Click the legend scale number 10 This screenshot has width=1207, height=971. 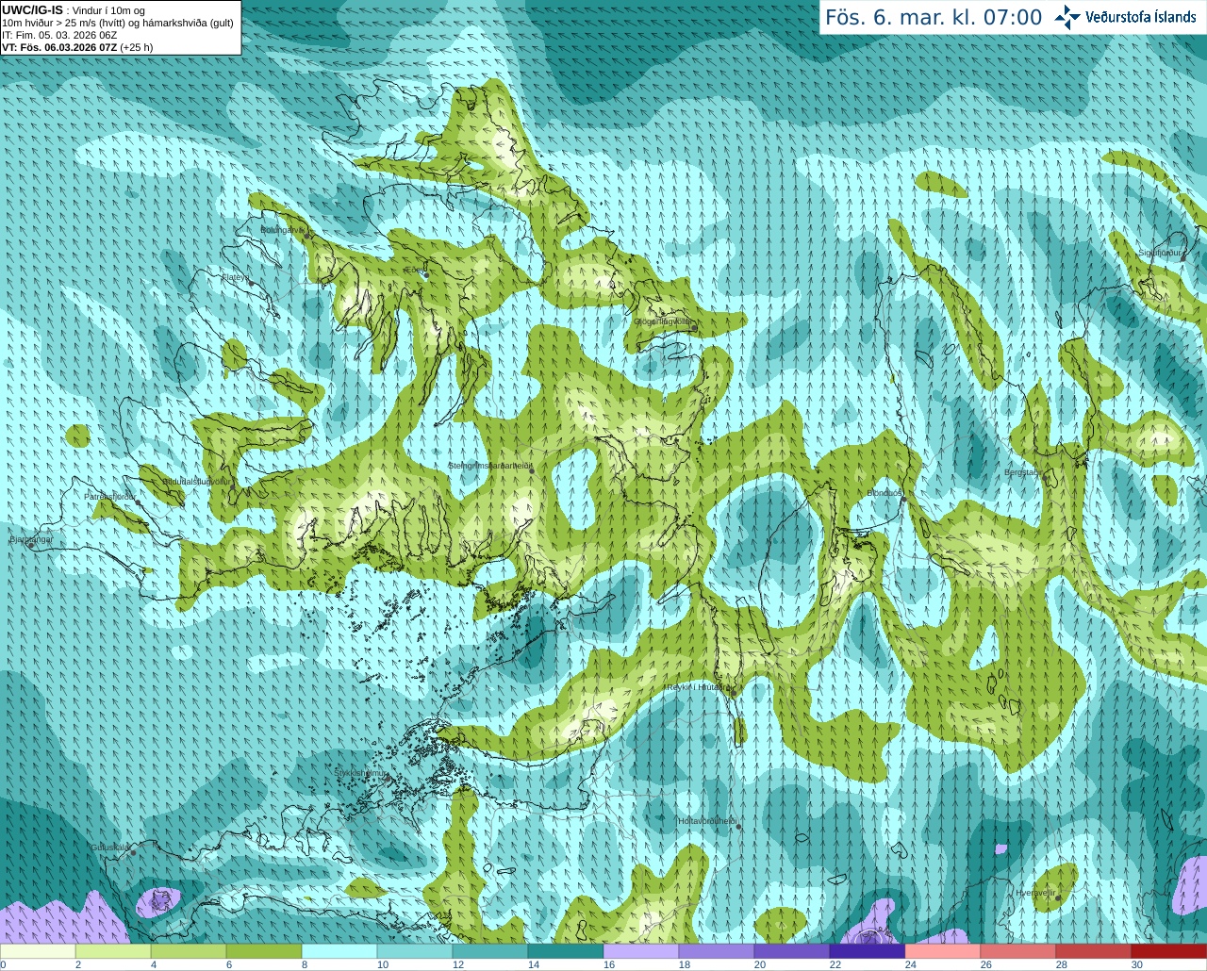(382, 964)
